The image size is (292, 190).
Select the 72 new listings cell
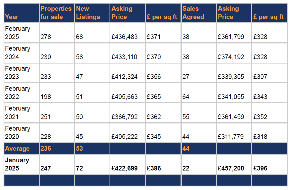click(x=80, y=168)
